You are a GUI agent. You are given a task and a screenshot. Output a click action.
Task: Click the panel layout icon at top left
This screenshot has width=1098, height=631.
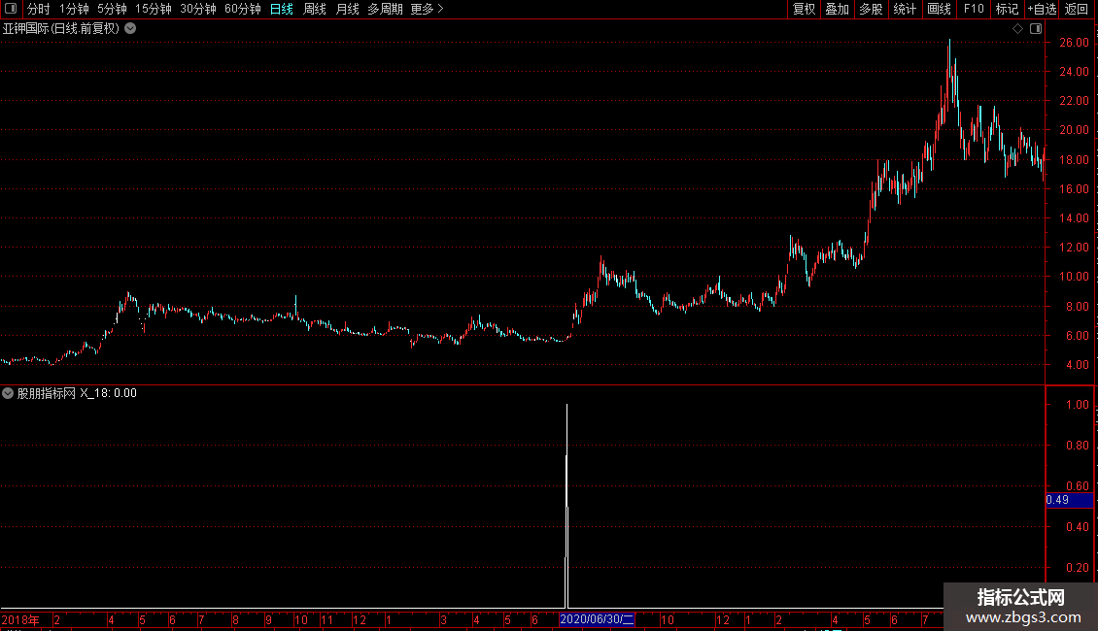[11, 9]
